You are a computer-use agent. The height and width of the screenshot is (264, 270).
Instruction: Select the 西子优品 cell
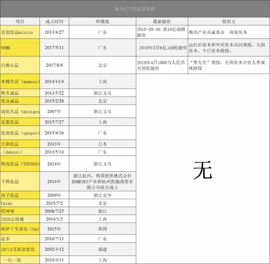tap(20, 195)
